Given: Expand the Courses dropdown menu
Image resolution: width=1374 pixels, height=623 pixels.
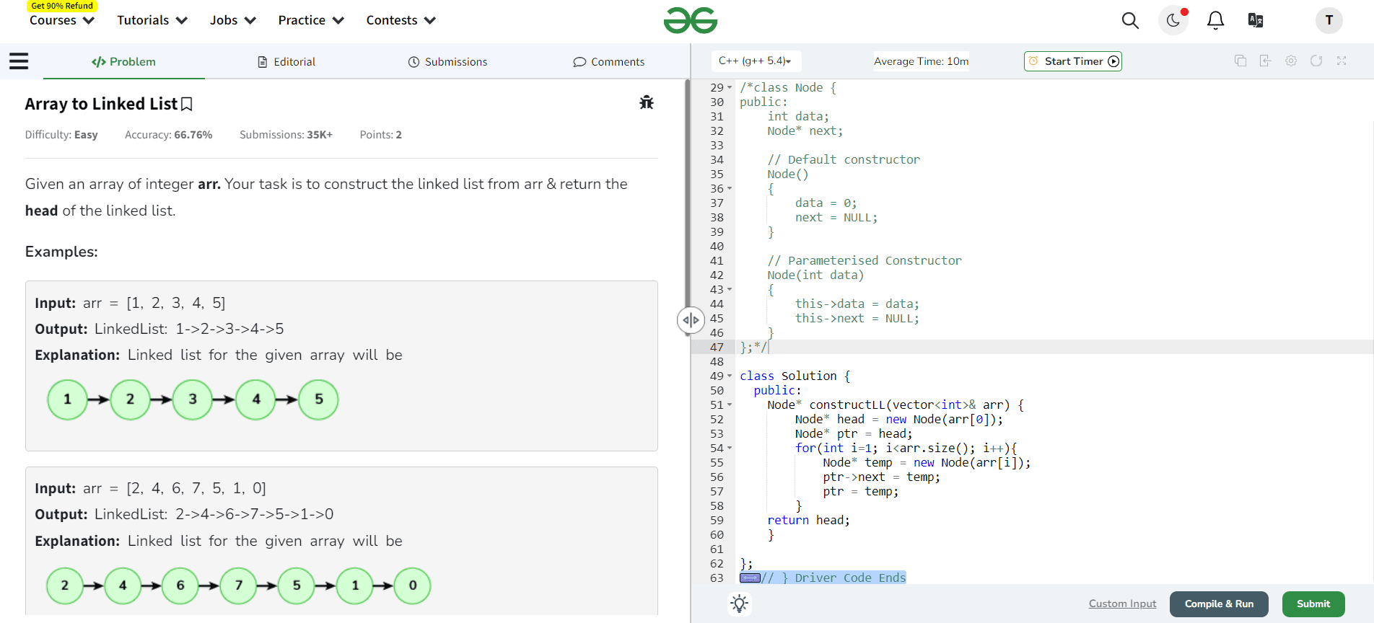Looking at the screenshot, I should pos(61,20).
